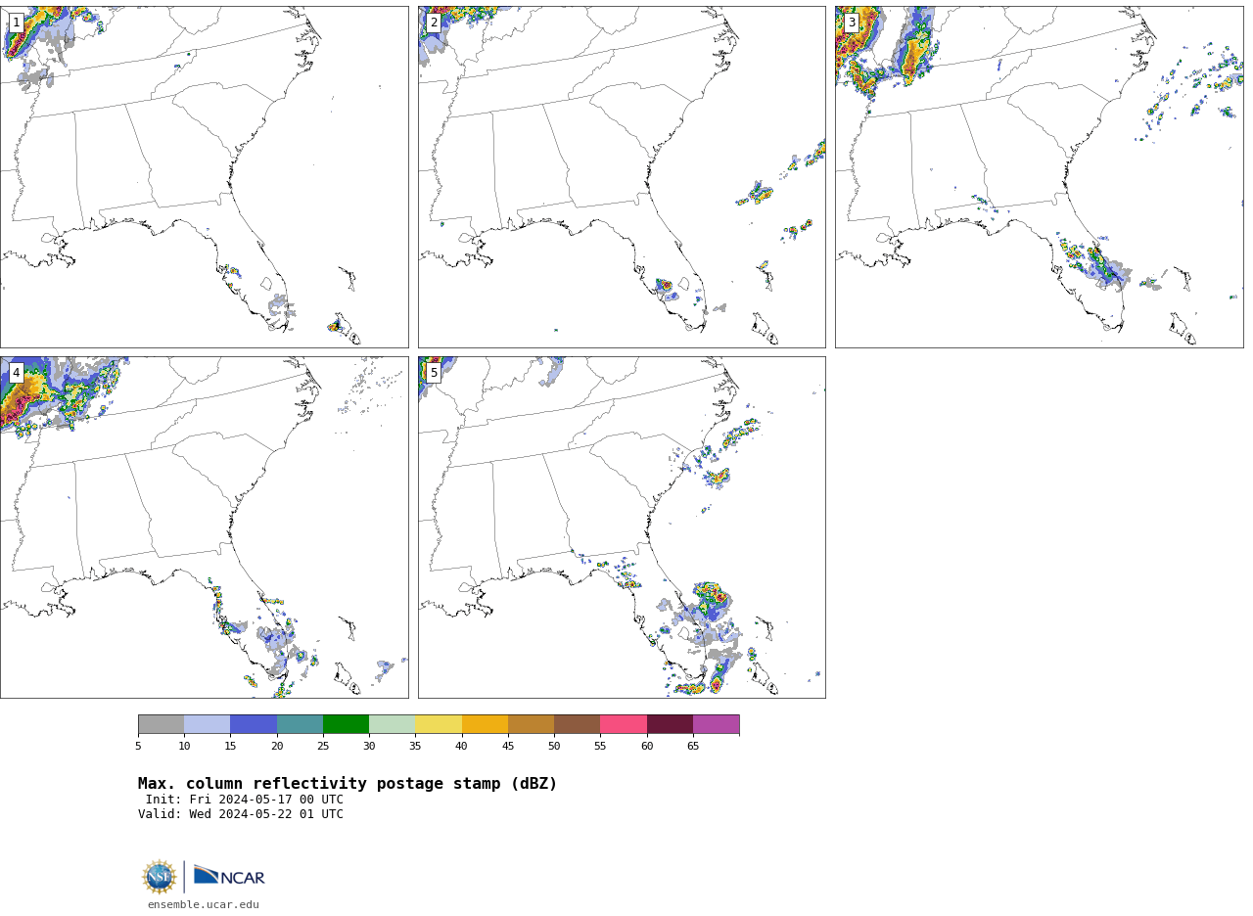
Task: Click the brown 50-55 dBZ swatch
Action: (577, 724)
